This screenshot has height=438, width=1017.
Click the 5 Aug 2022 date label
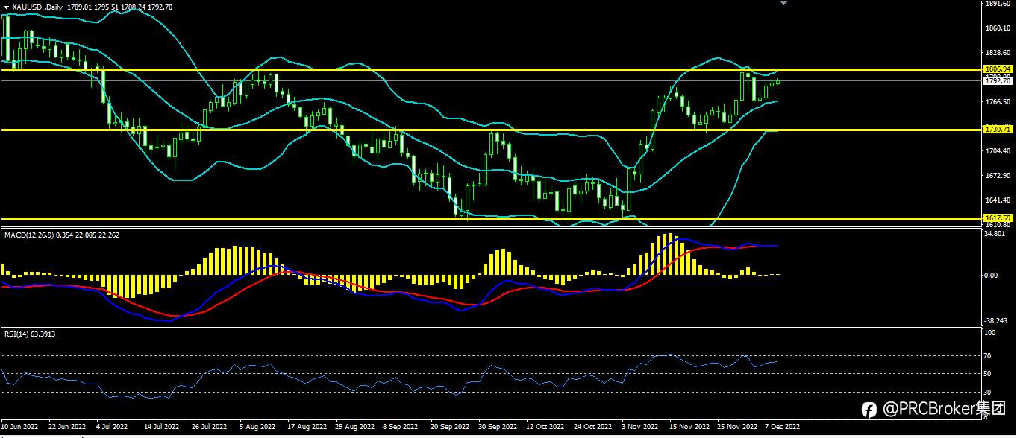pyautogui.click(x=257, y=428)
